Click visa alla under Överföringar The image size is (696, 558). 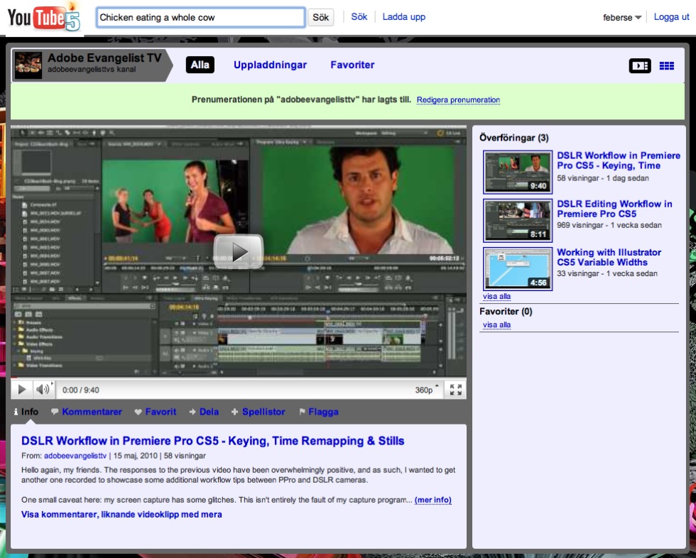(496, 296)
